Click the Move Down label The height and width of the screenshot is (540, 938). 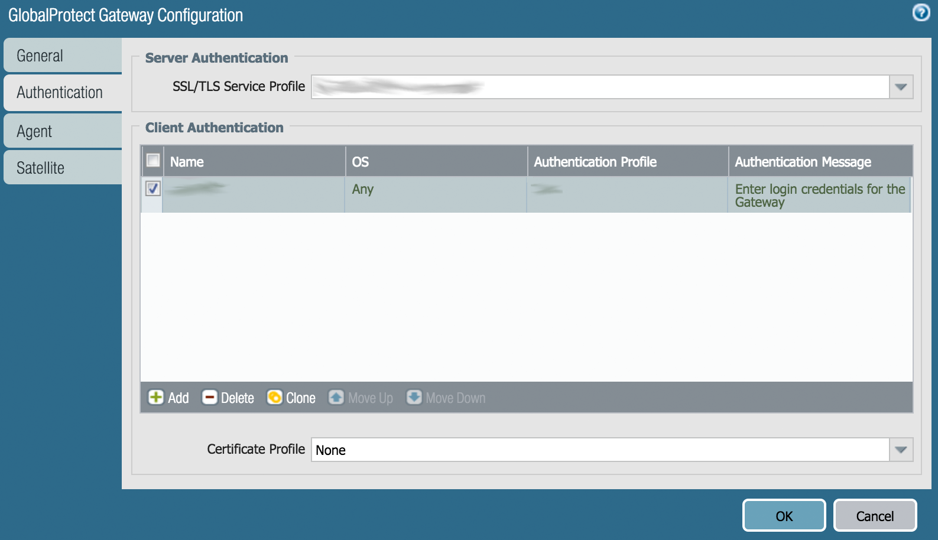(x=456, y=398)
